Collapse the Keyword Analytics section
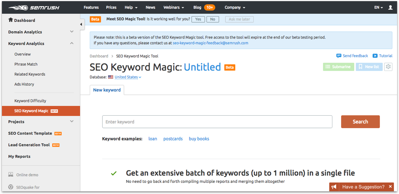The height and width of the screenshot is (194, 399). coord(72,44)
